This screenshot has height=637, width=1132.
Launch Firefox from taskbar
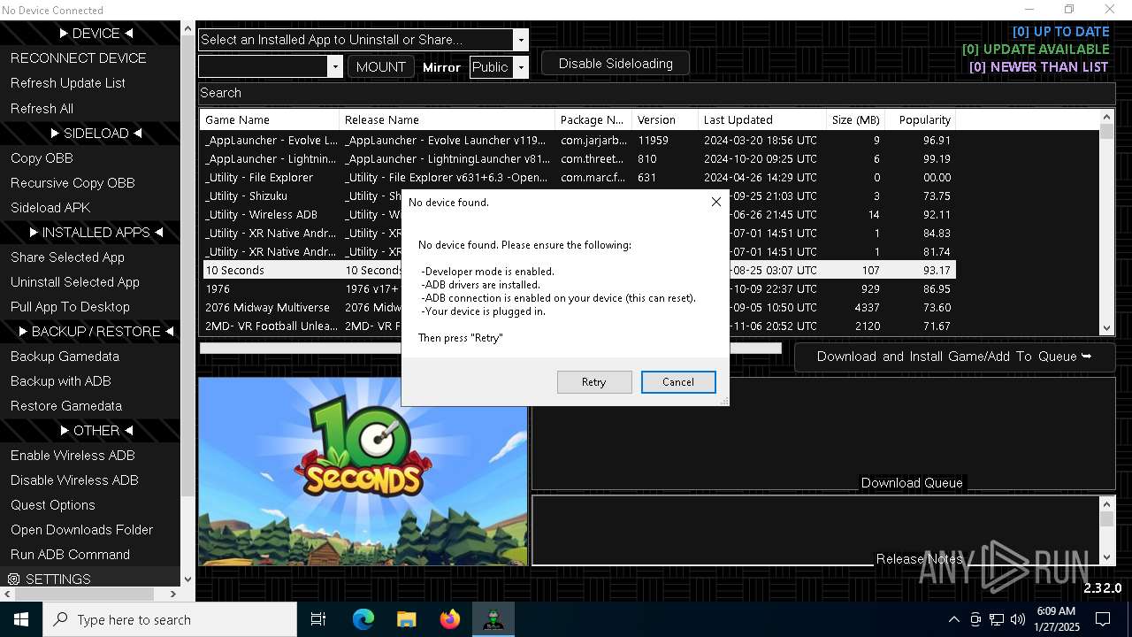click(450, 619)
